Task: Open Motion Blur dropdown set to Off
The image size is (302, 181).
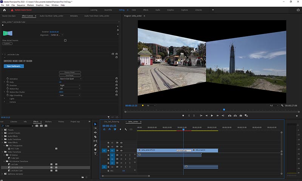Action: [70, 89]
